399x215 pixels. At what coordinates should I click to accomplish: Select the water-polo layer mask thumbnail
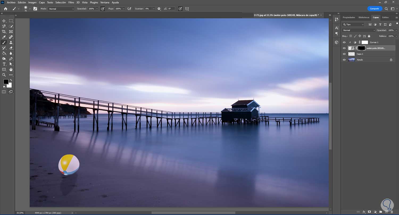click(x=361, y=48)
